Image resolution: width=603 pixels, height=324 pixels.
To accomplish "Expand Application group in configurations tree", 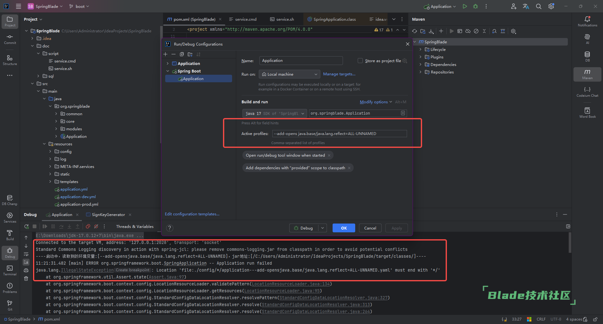I will [x=168, y=63].
